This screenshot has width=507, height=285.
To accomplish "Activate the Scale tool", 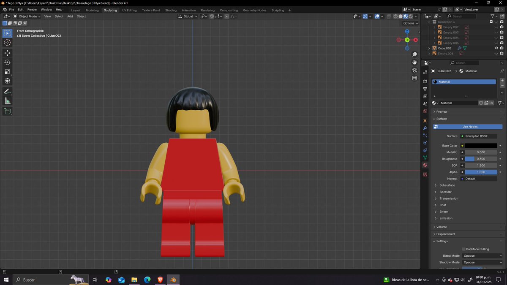I will coord(7,71).
